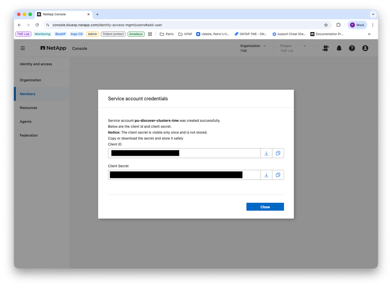Open the Argo CD bookmark
This screenshot has width=392, height=287.
77,34
